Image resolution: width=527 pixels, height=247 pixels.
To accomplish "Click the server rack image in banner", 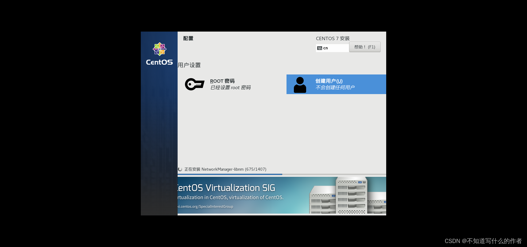I will point(348,195).
